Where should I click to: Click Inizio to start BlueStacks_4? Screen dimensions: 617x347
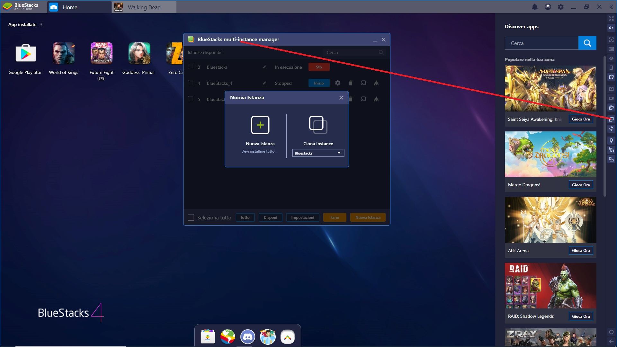click(319, 83)
